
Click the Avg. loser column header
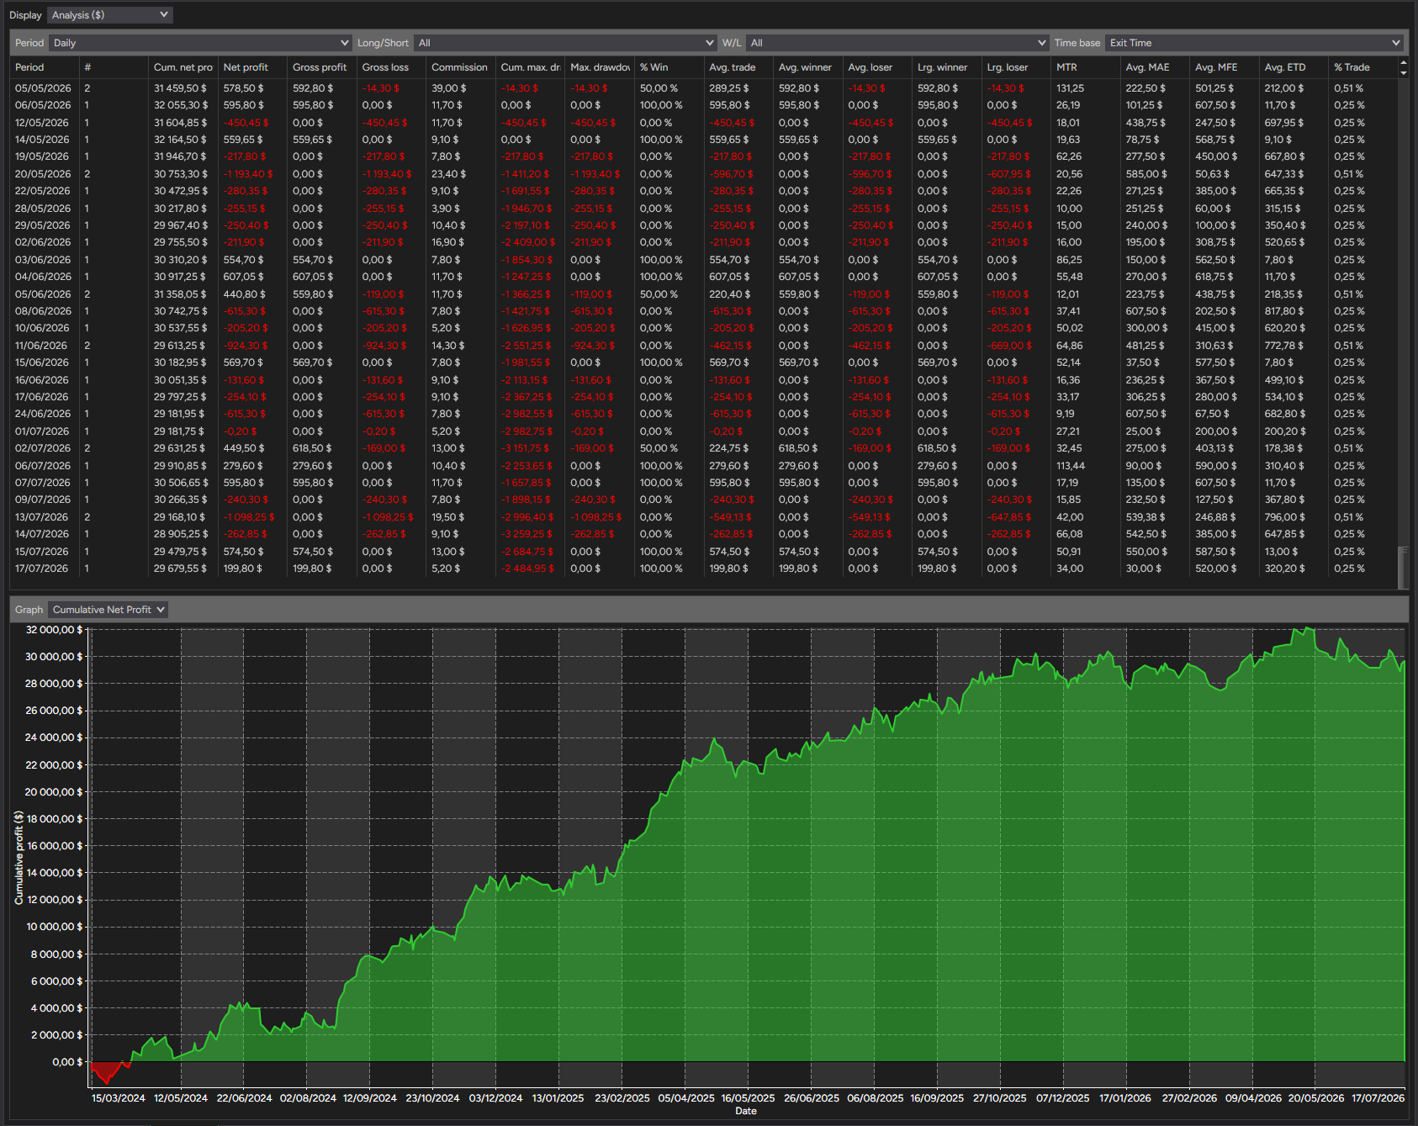(x=876, y=67)
